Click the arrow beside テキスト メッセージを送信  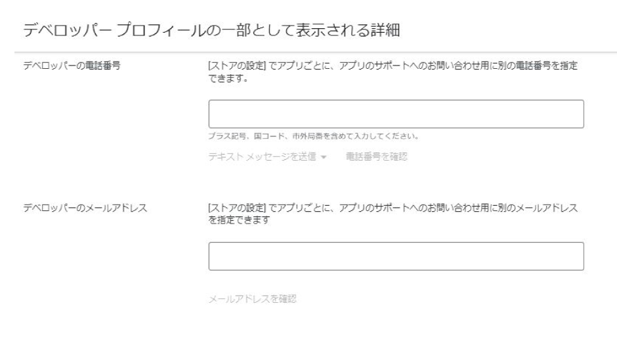coord(325,157)
